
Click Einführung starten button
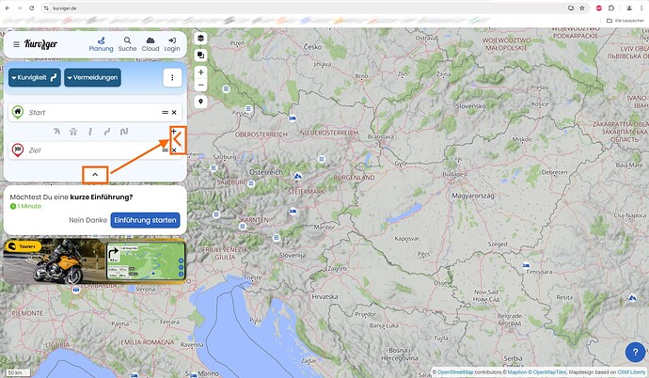tap(145, 220)
